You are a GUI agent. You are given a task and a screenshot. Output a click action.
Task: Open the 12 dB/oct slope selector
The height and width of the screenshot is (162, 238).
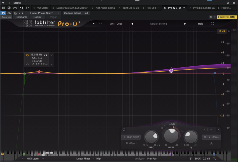click(x=131, y=143)
